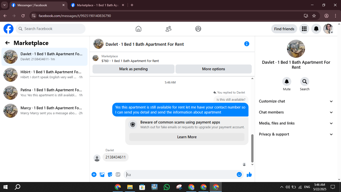Open the $760 apartment listing link
This screenshot has height=192, width=341.
[x=130, y=61]
